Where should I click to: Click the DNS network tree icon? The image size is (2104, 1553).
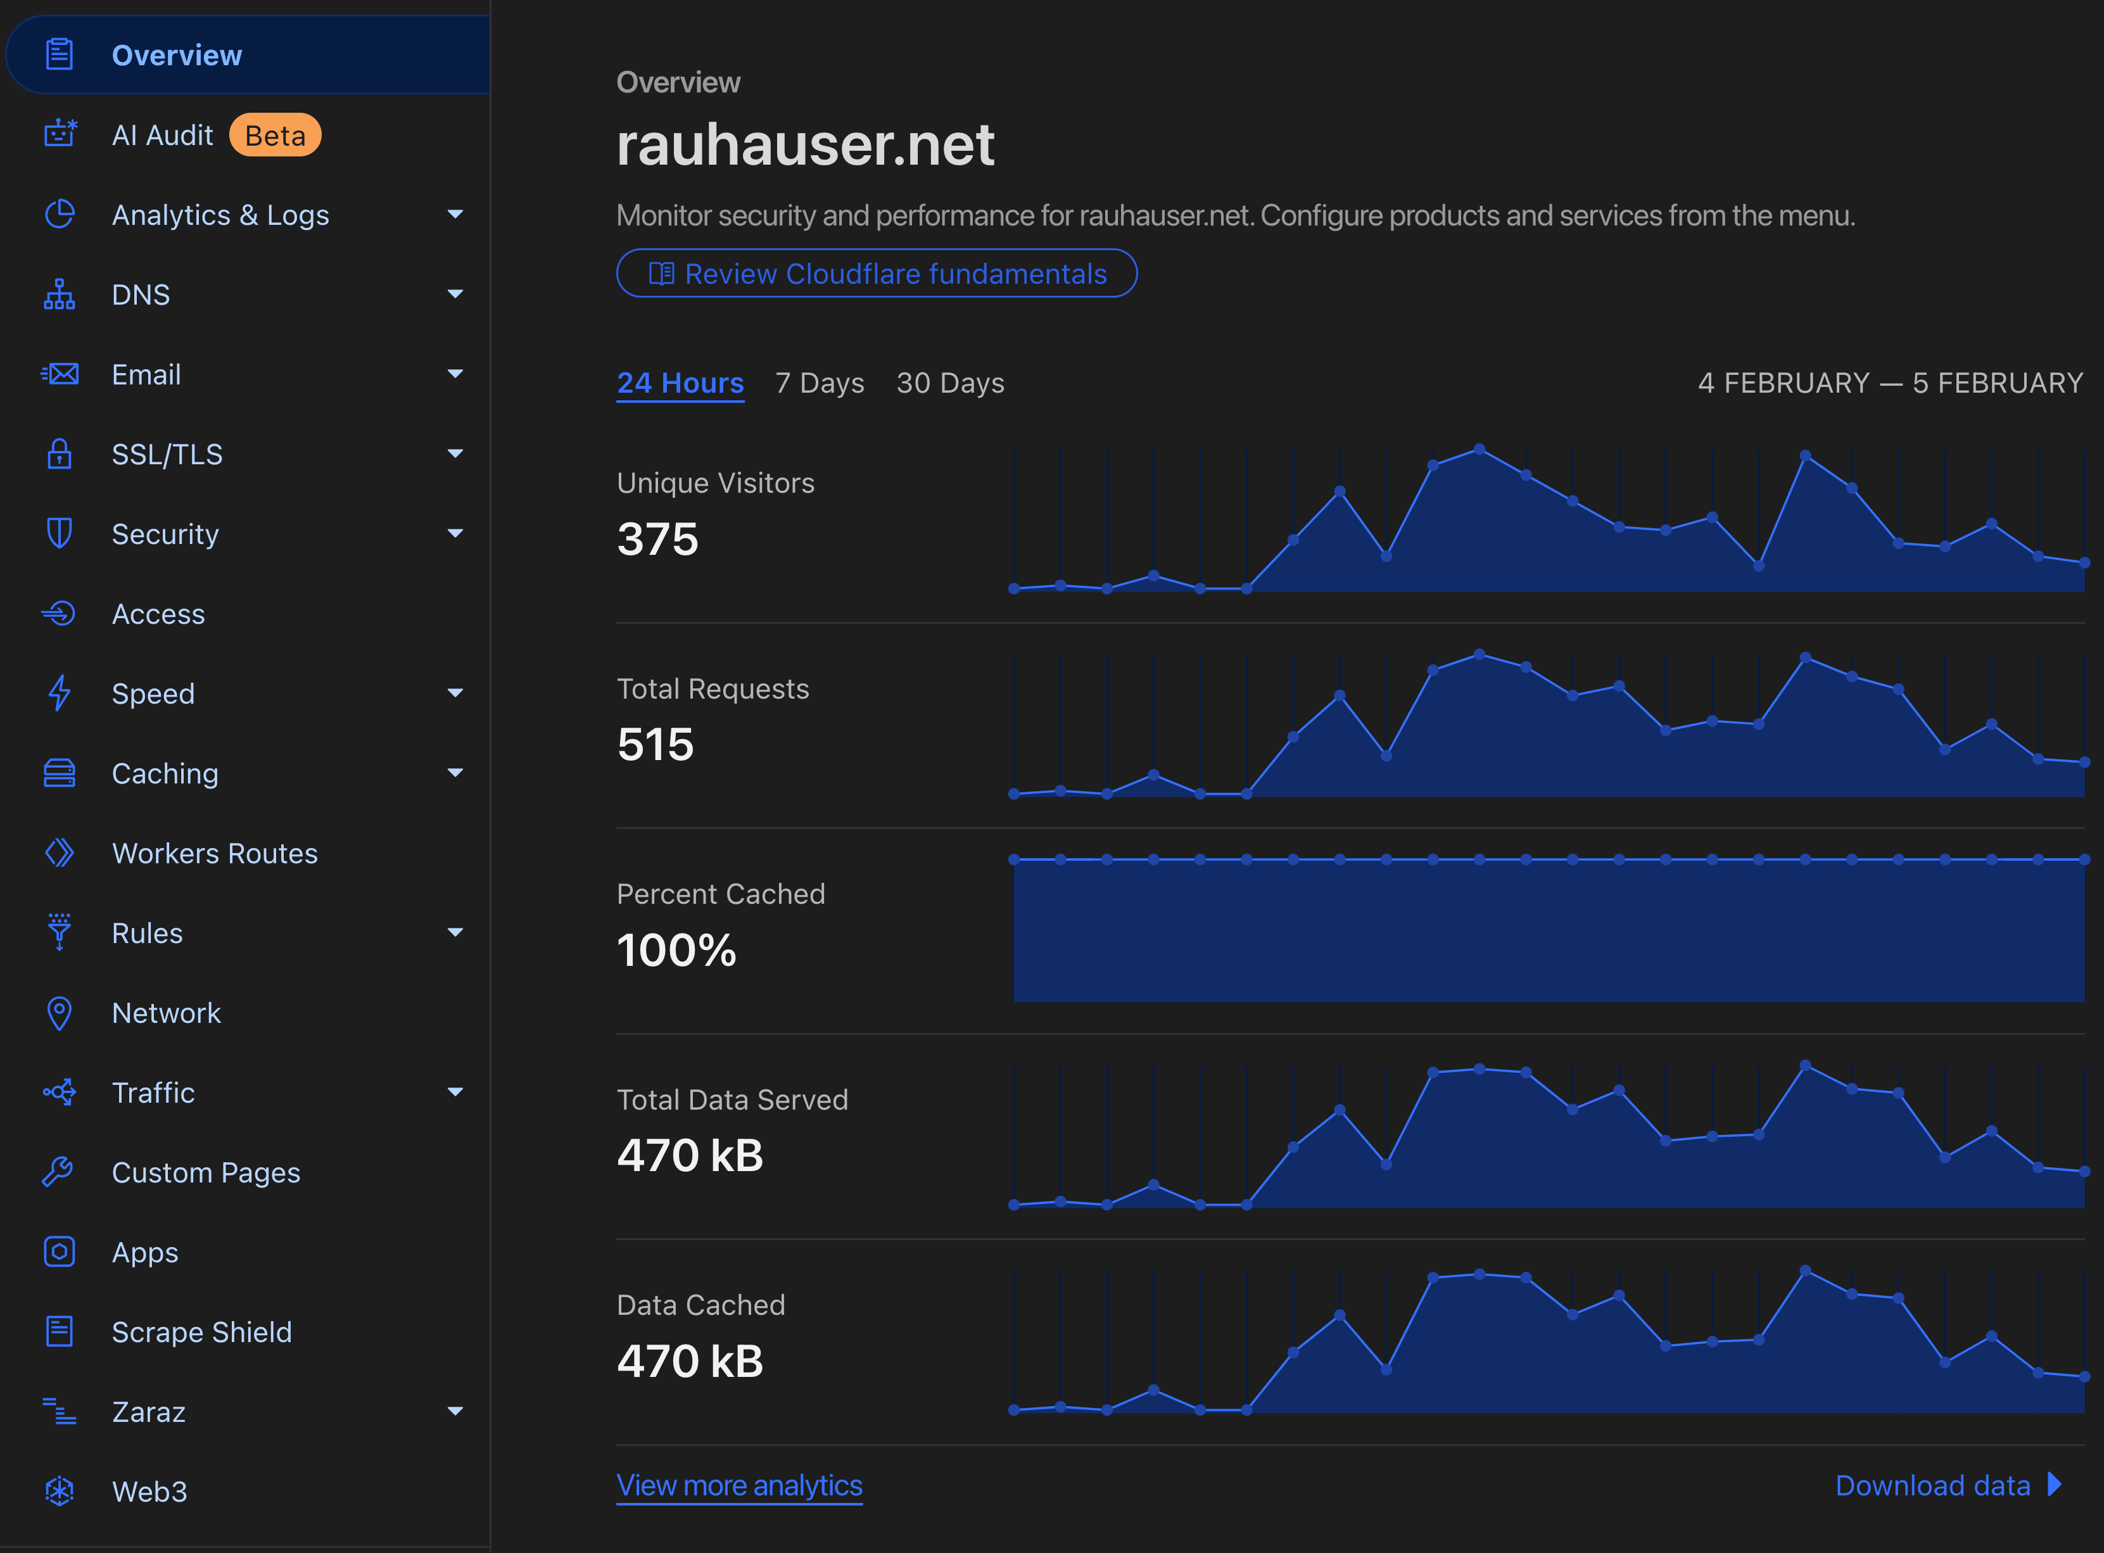coord(60,295)
